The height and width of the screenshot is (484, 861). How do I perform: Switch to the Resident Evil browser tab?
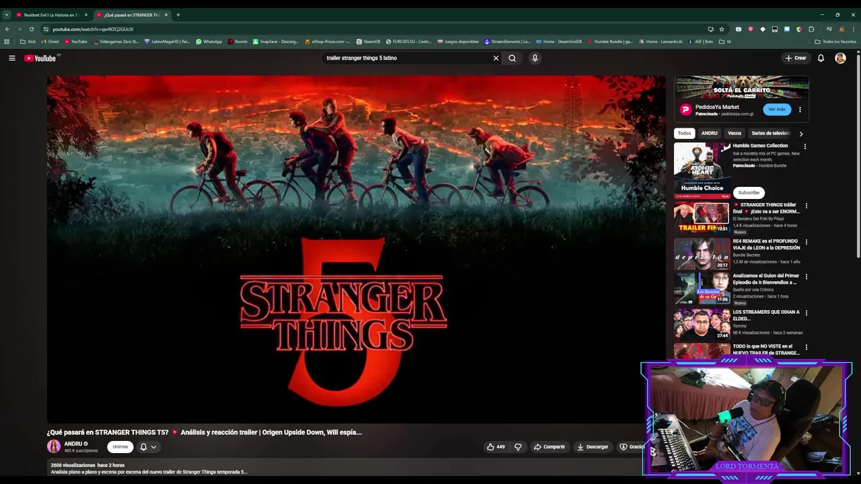click(51, 15)
